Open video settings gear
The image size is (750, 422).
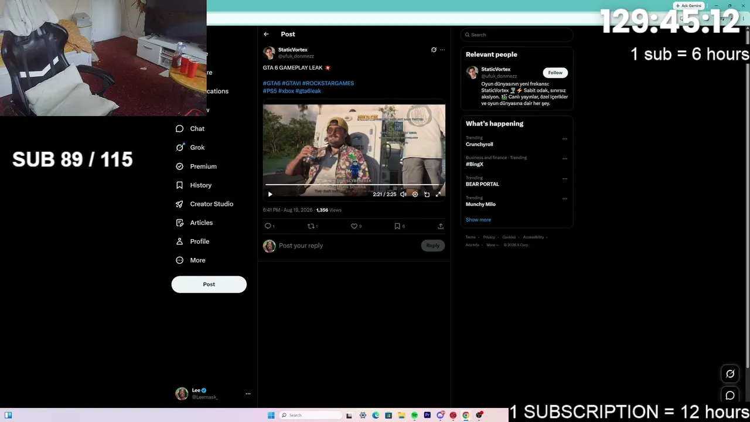[415, 194]
